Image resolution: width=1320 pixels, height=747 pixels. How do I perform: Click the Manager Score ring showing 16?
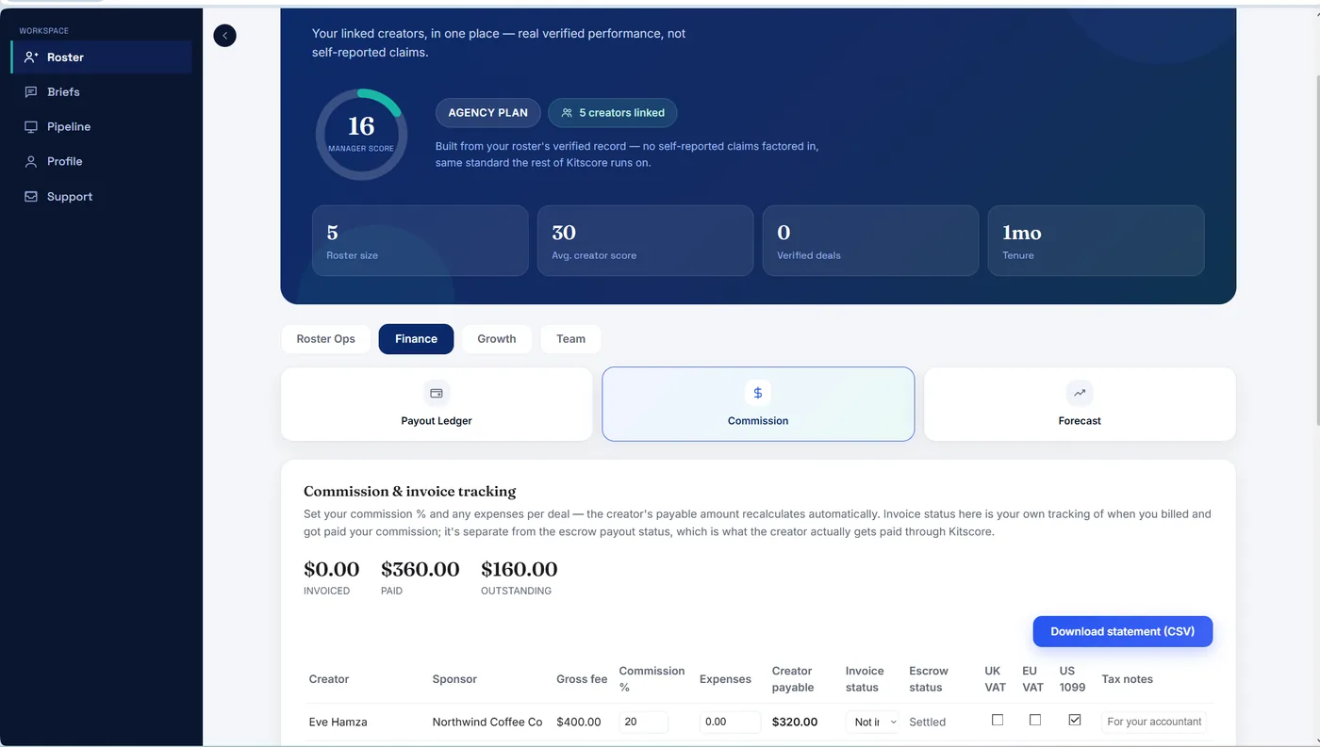point(361,135)
